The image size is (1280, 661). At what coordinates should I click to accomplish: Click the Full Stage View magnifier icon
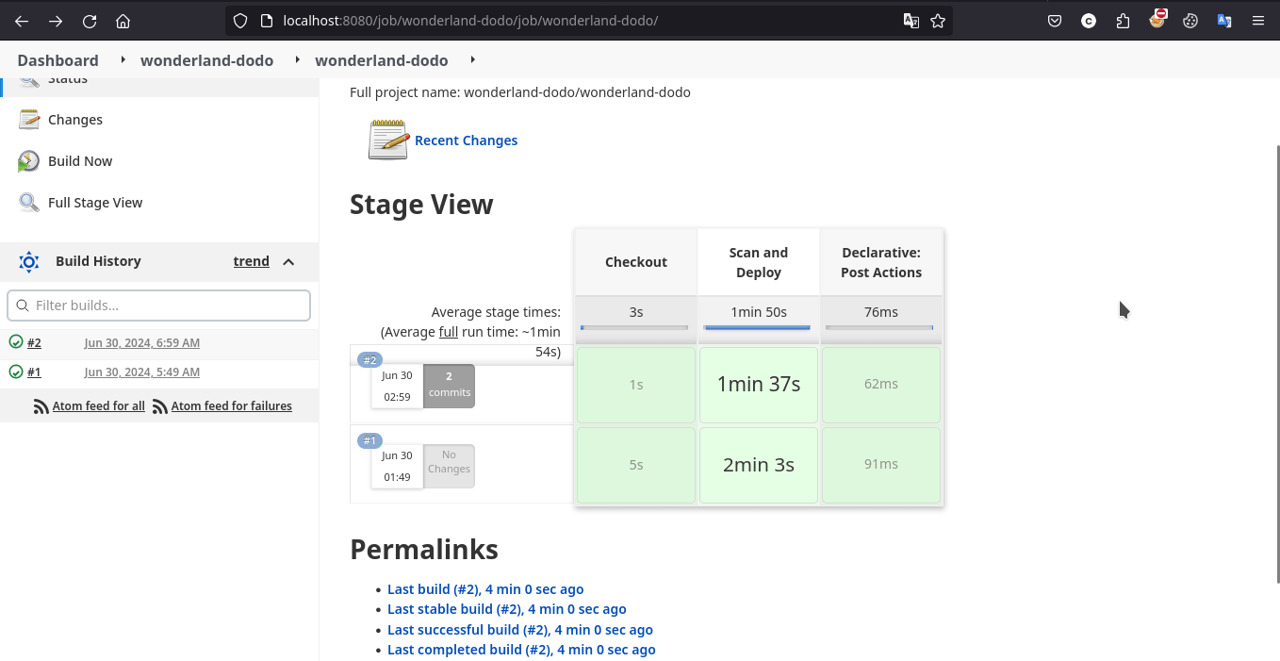[x=29, y=203]
